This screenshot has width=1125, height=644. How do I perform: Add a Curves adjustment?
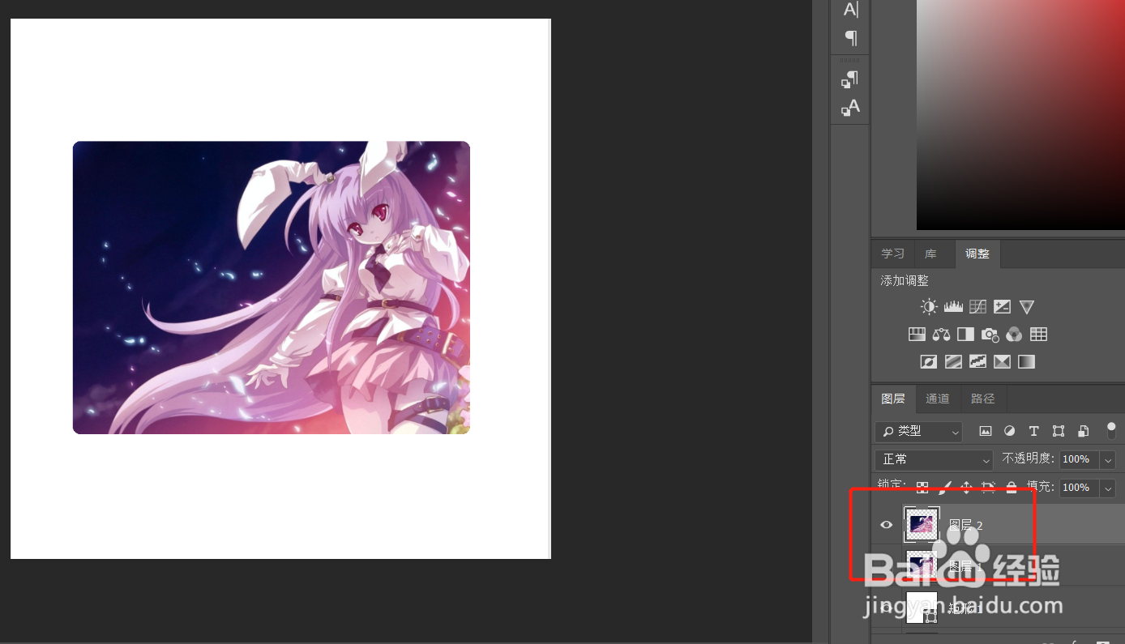(978, 307)
